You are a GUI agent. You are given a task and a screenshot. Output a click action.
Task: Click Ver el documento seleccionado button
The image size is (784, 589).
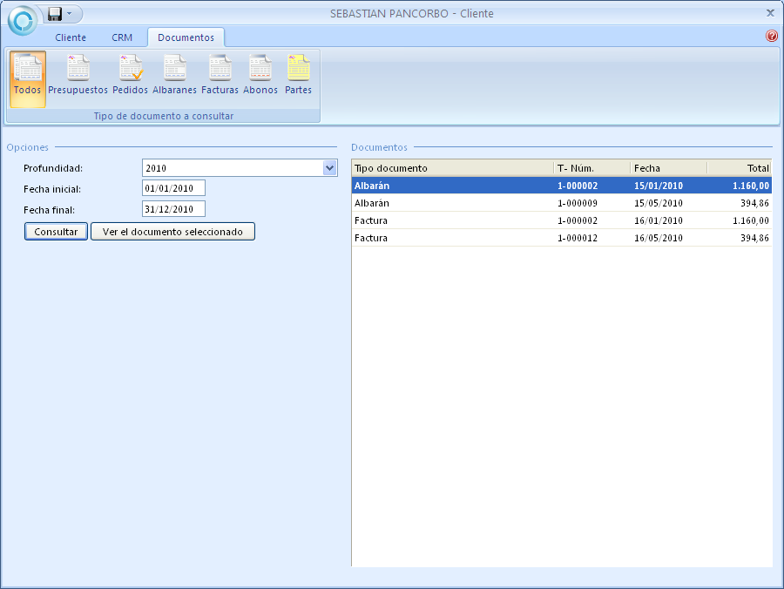tap(172, 232)
